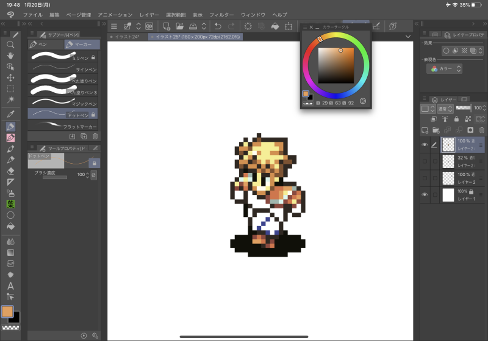
Task: Click the redo arrow in command bar
Action: 231,26
